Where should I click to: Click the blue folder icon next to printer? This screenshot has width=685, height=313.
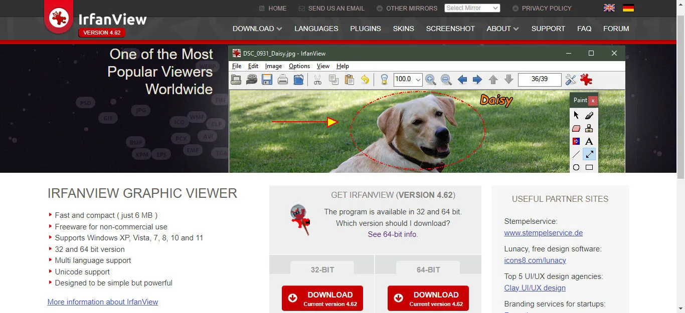pos(298,79)
